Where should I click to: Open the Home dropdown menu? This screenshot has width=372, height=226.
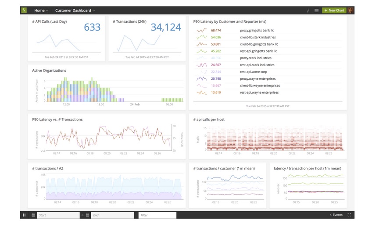[x=41, y=11]
